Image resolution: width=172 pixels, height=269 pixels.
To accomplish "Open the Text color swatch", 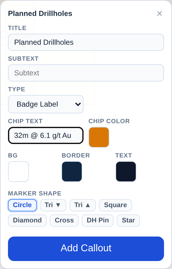I will 126,172.
